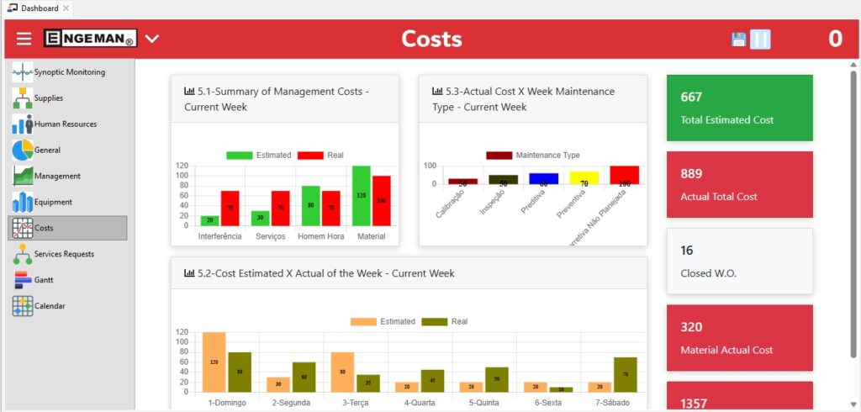Toggle Estimated series in Summary chart legend
The image size is (861, 412).
[259, 156]
